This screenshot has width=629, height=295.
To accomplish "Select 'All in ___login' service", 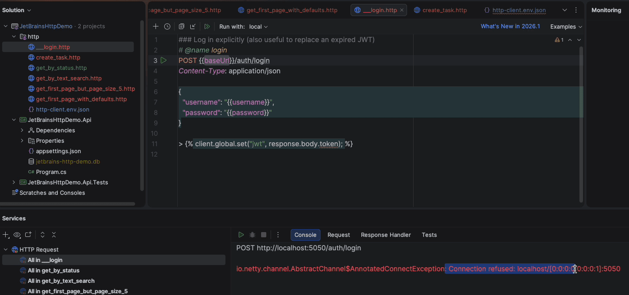I will click(x=114, y=260).
